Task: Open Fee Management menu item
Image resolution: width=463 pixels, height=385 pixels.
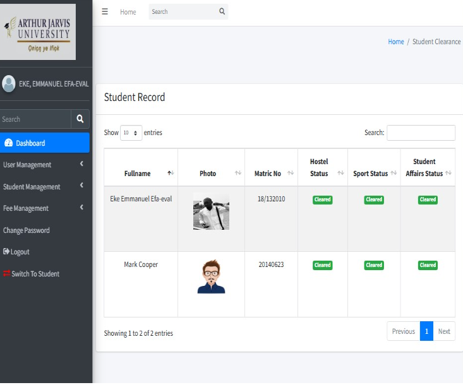Action: click(x=45, y=208)
